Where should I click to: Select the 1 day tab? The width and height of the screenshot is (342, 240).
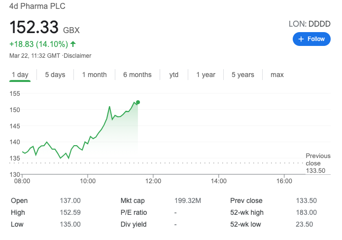20,75
